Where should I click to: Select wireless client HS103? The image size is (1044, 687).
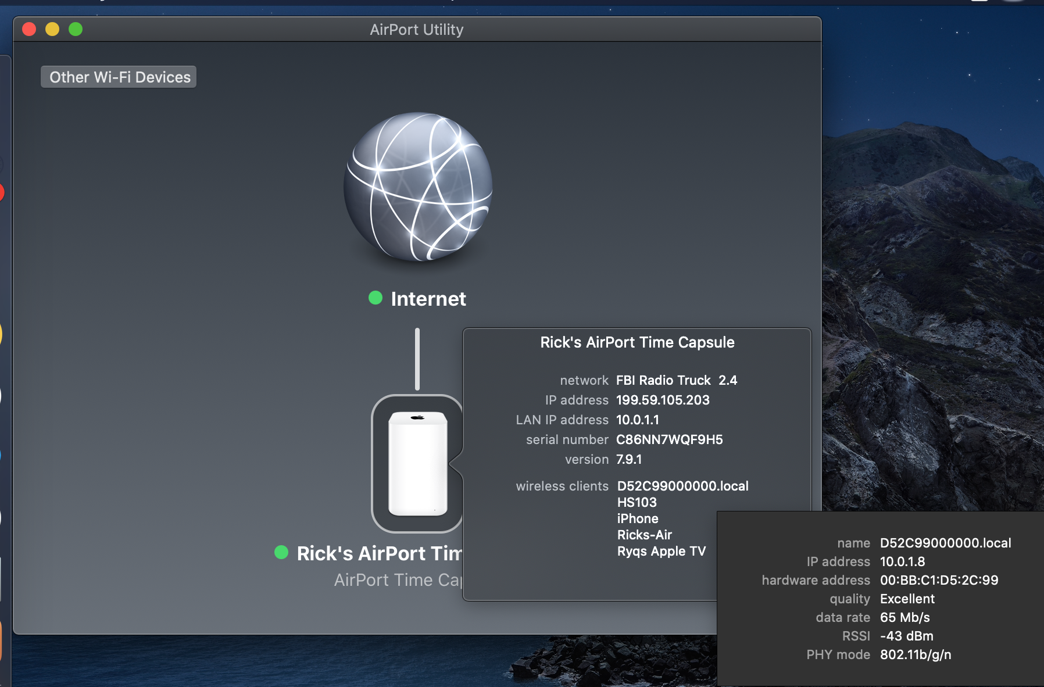pyautogui.click(x=637, y=502)
